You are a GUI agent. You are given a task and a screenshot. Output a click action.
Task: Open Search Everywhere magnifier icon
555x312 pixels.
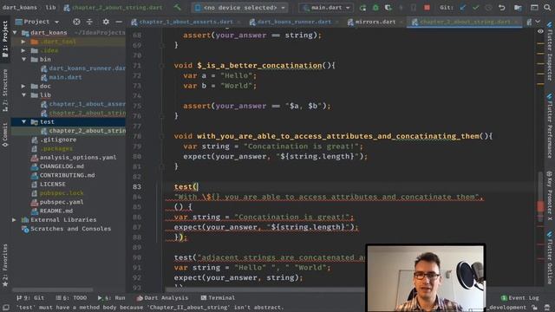click(547, 8)
